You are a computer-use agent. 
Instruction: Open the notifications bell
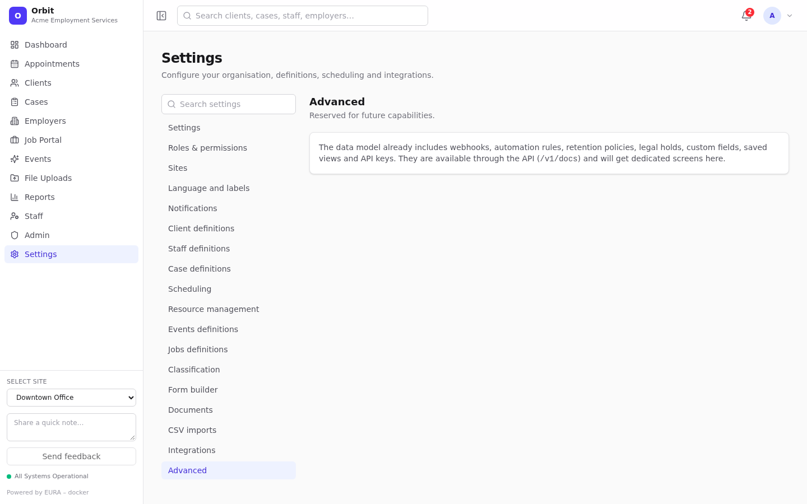pyautogui.click(x=746, y=16)
